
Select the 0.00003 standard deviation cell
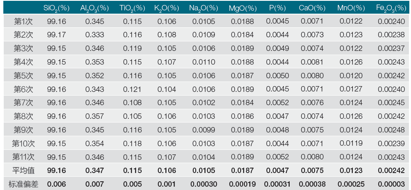coord(391,184)
